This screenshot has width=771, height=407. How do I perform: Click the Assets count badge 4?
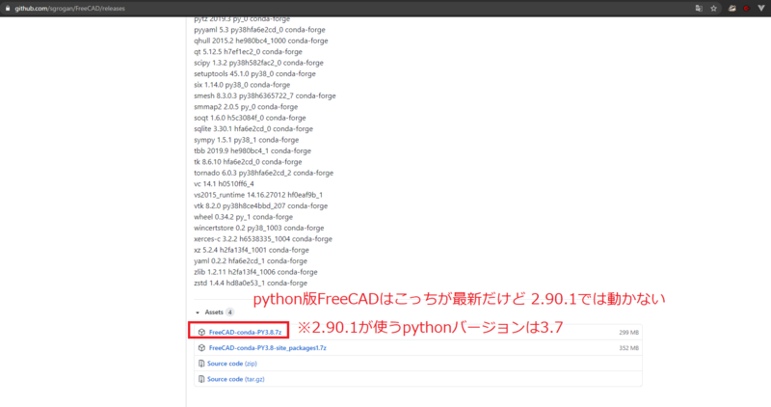(x=229, y=312)
